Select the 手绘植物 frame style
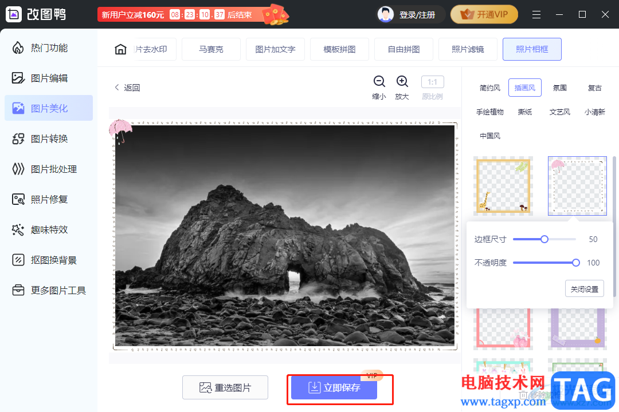The image size is (619, 412). (489, 112)
